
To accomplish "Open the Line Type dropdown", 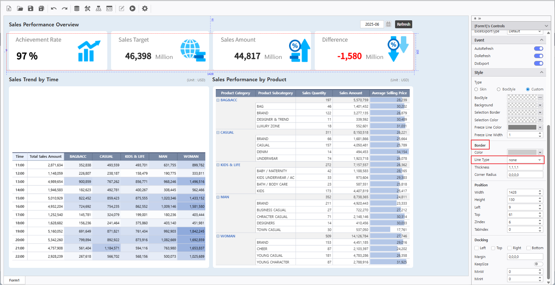I will (525, 160).
